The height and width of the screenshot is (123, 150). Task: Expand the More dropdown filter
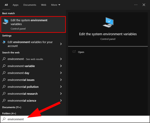pos(56,5)
